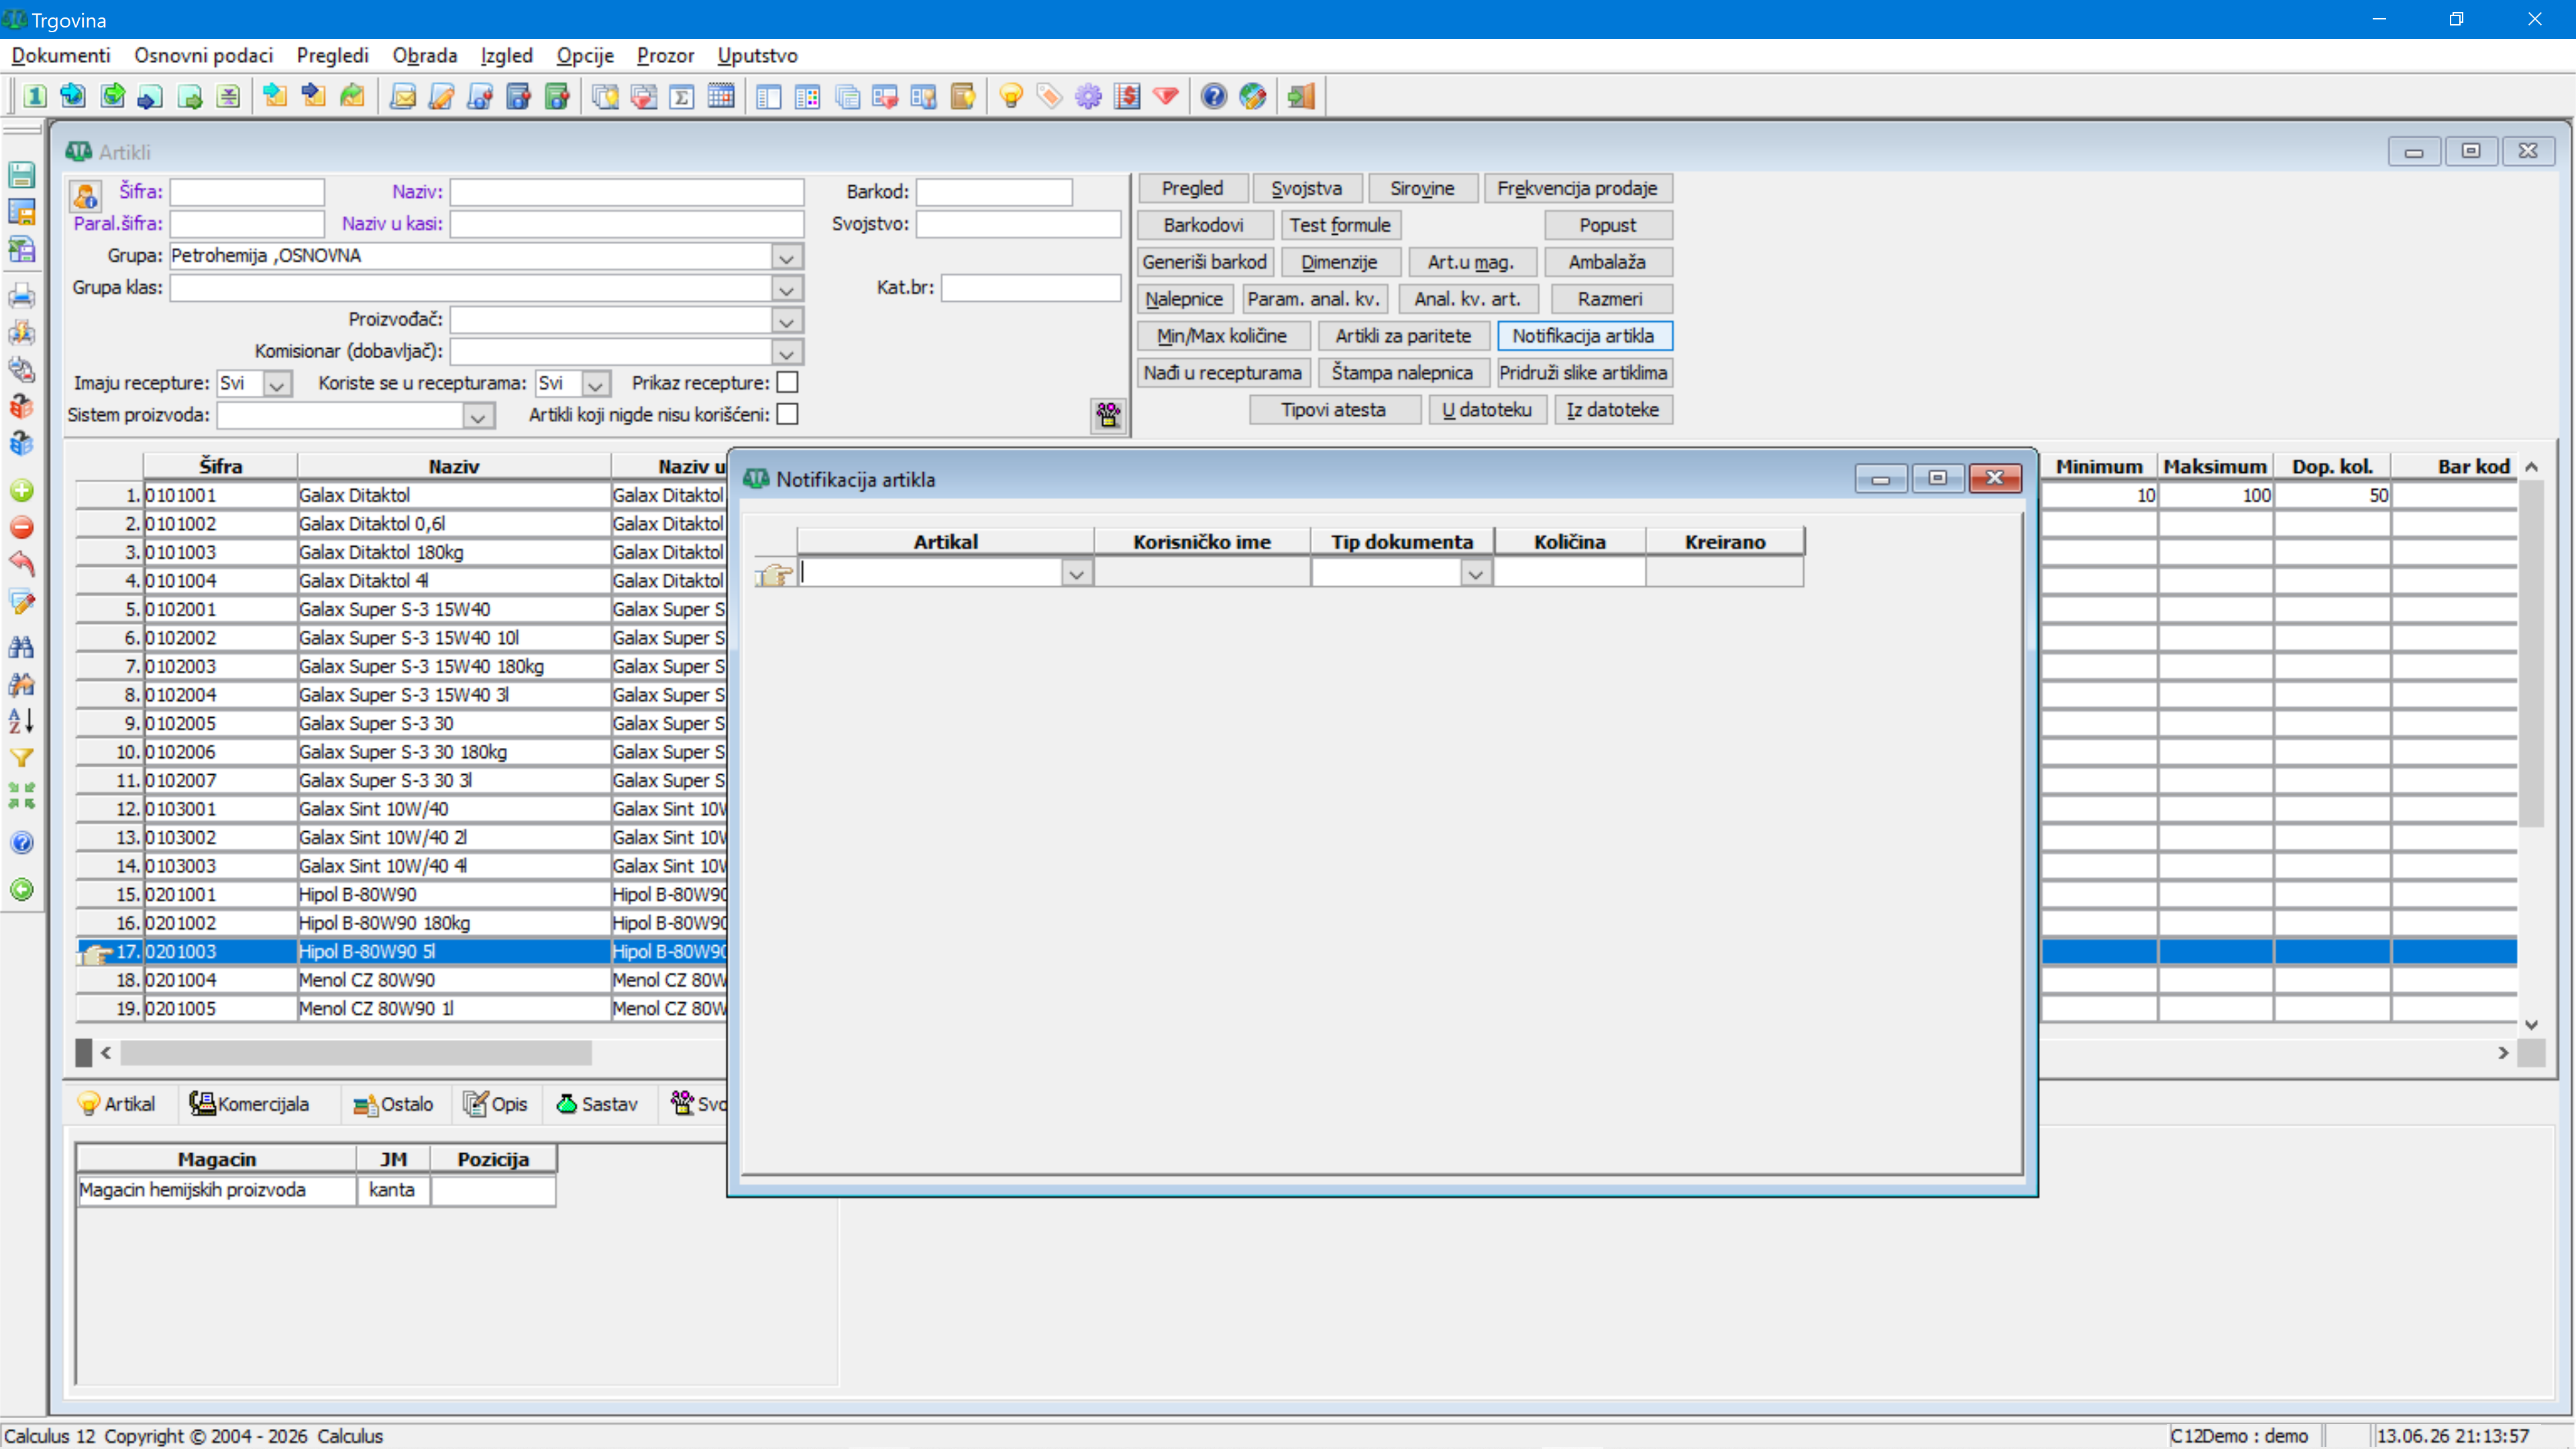2576x1449 pixels.
Task: Open the Imaju recepture Svi dropdown
Action: click(x=277, y=384)
